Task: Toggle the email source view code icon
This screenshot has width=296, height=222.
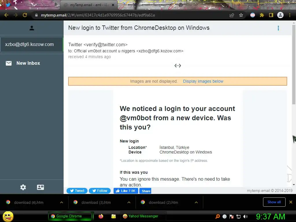Action: coord(178,66)
